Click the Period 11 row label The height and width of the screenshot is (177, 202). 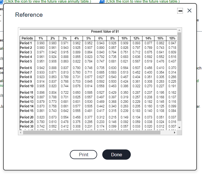pyautogui.click(x=26, y=93)
